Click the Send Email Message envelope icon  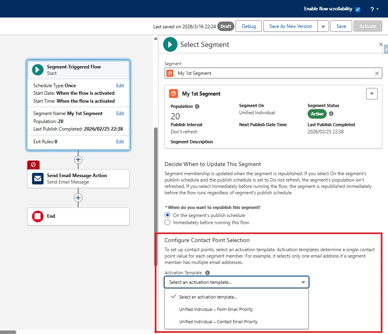point(38,178)
